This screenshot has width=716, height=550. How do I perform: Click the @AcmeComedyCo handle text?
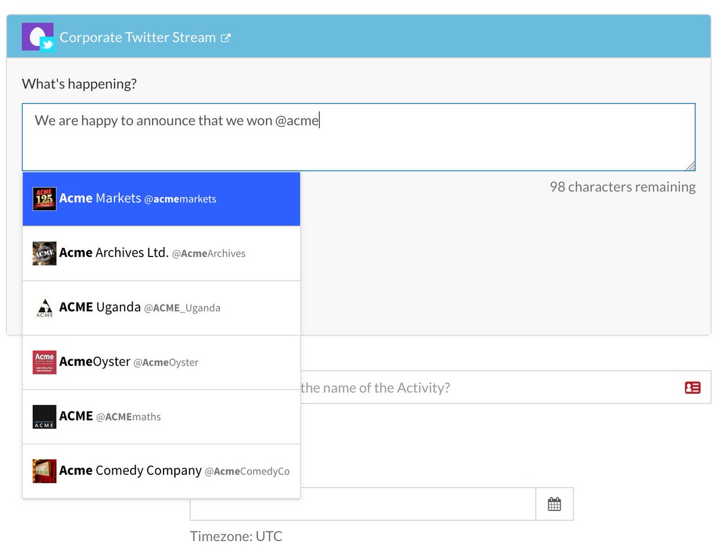247,471
